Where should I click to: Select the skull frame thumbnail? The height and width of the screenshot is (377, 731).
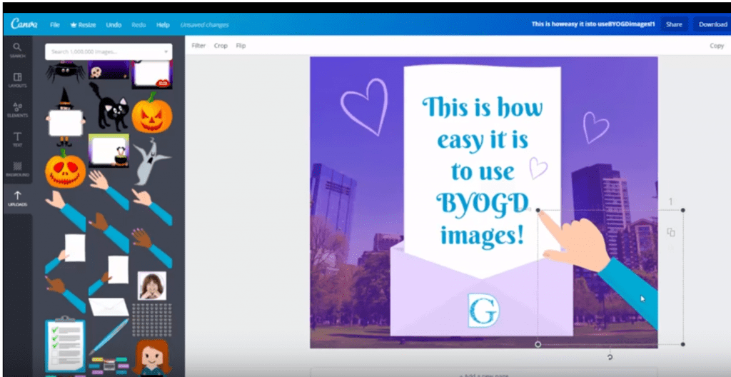click(x=109, y=69)
